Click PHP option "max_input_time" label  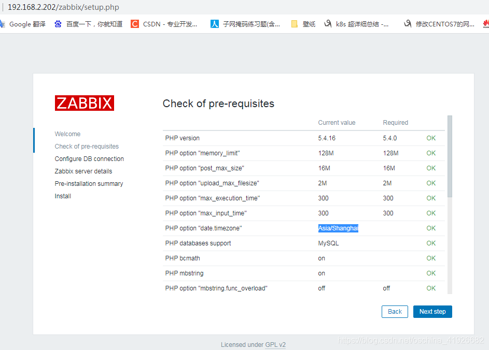[206, 213]
